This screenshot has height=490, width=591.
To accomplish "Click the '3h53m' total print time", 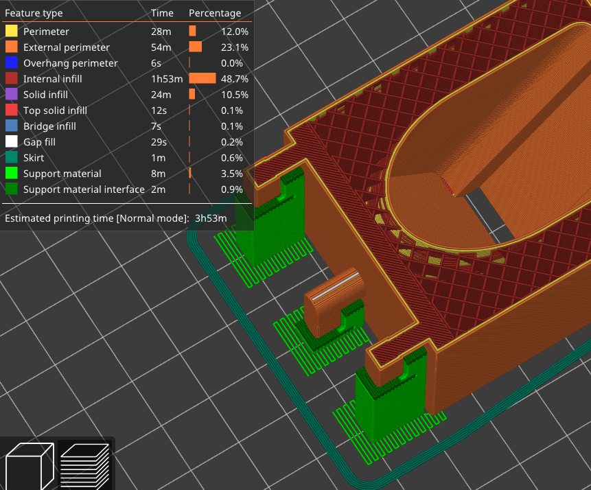I will click(211, 218).
